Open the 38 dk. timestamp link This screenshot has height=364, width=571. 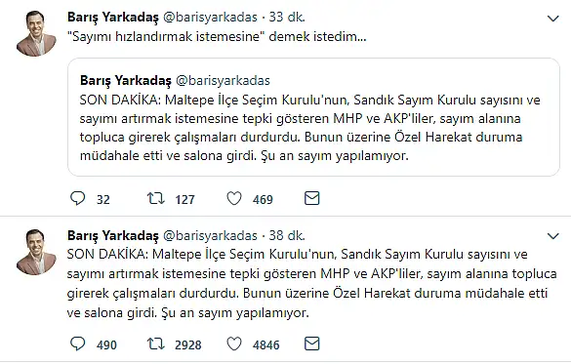tap(287, 235)
